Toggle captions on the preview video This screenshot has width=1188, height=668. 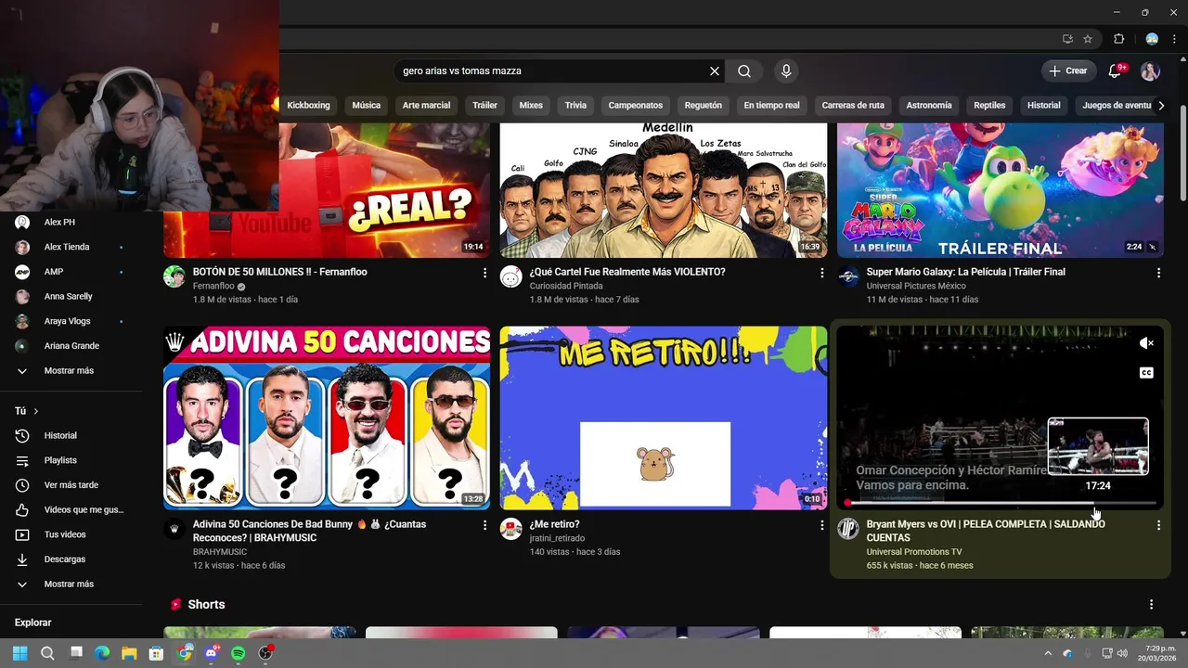(1146, 373)
